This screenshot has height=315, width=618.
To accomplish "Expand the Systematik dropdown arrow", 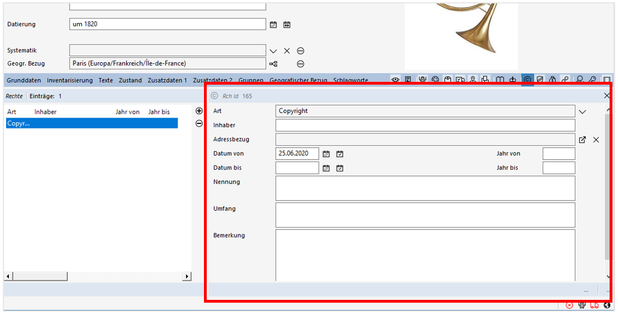I will pos(273,51).
